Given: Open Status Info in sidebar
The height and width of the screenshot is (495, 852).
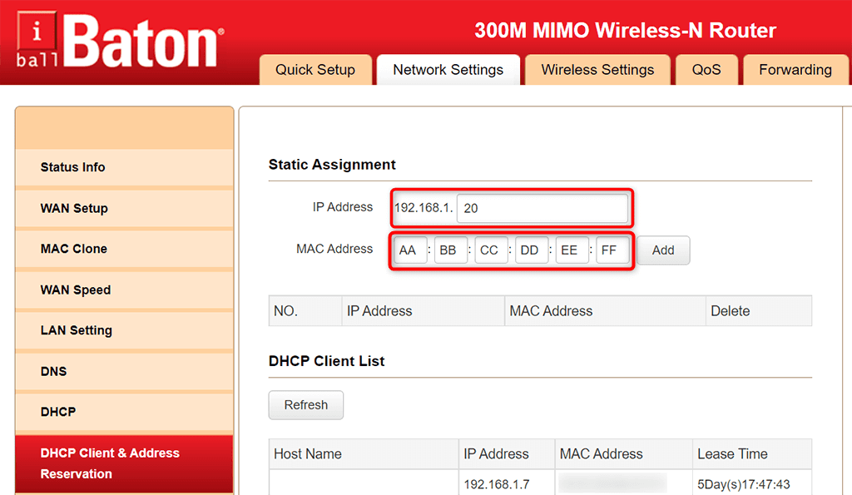Looking at the screenshot, I should pyautogui.click(x=125, y=167).
